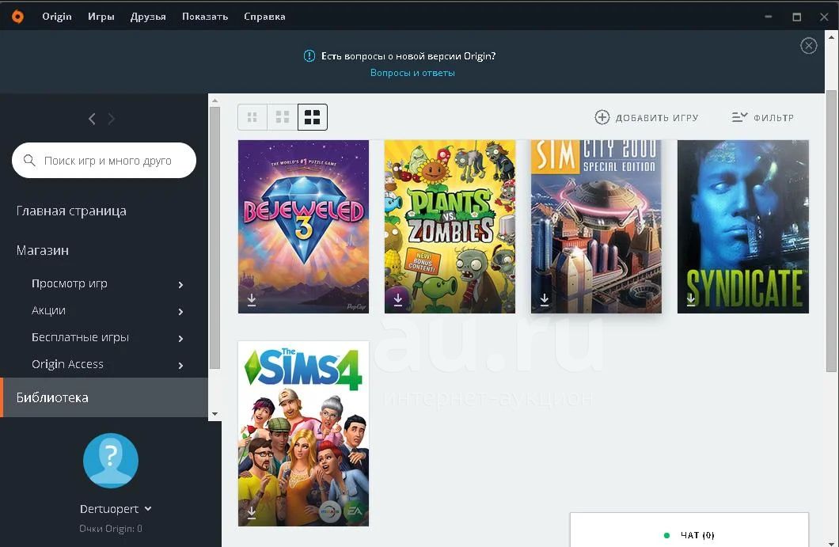Expand Бесплатные игры submenu arrow
Viewport: 839px width, 547px height.
tap(180, 338)
